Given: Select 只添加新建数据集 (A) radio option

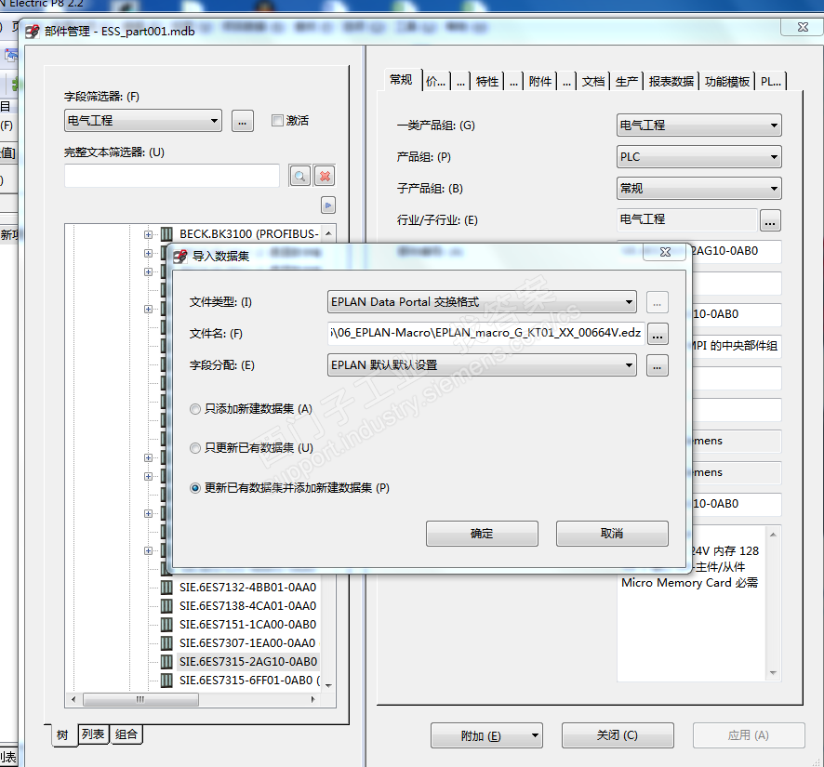Looking at the screenshot, I should pyautogui.click(x=195, y=409).
